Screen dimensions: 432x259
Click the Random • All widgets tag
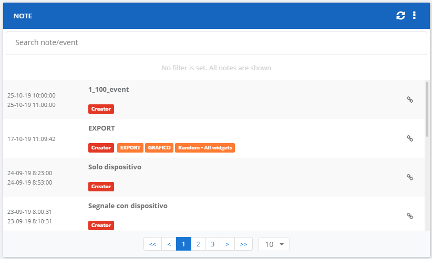(205, 148)
